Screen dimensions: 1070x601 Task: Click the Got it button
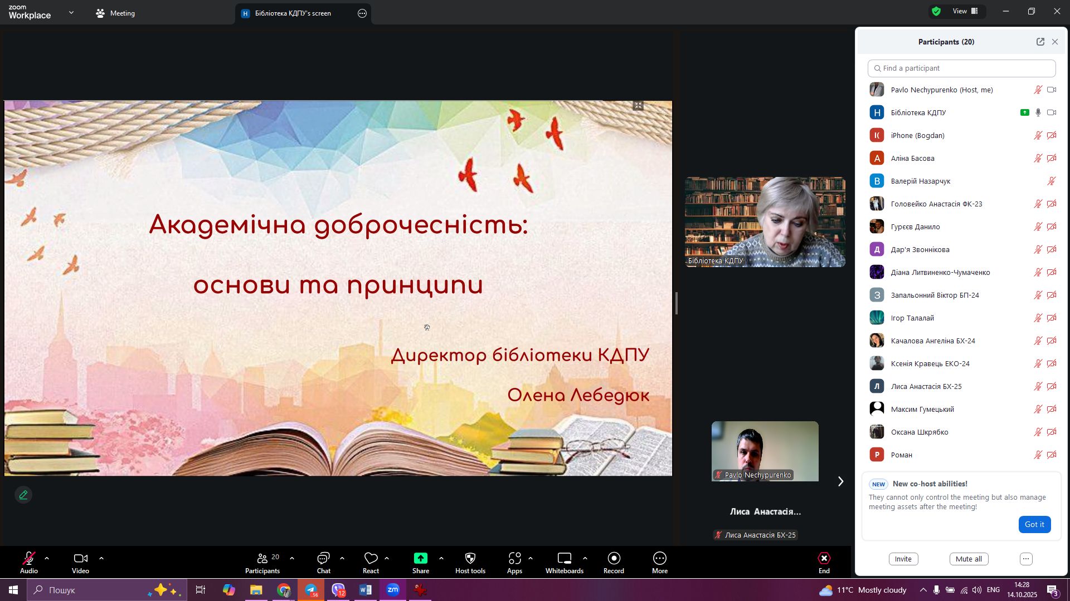click(1034, 524)
